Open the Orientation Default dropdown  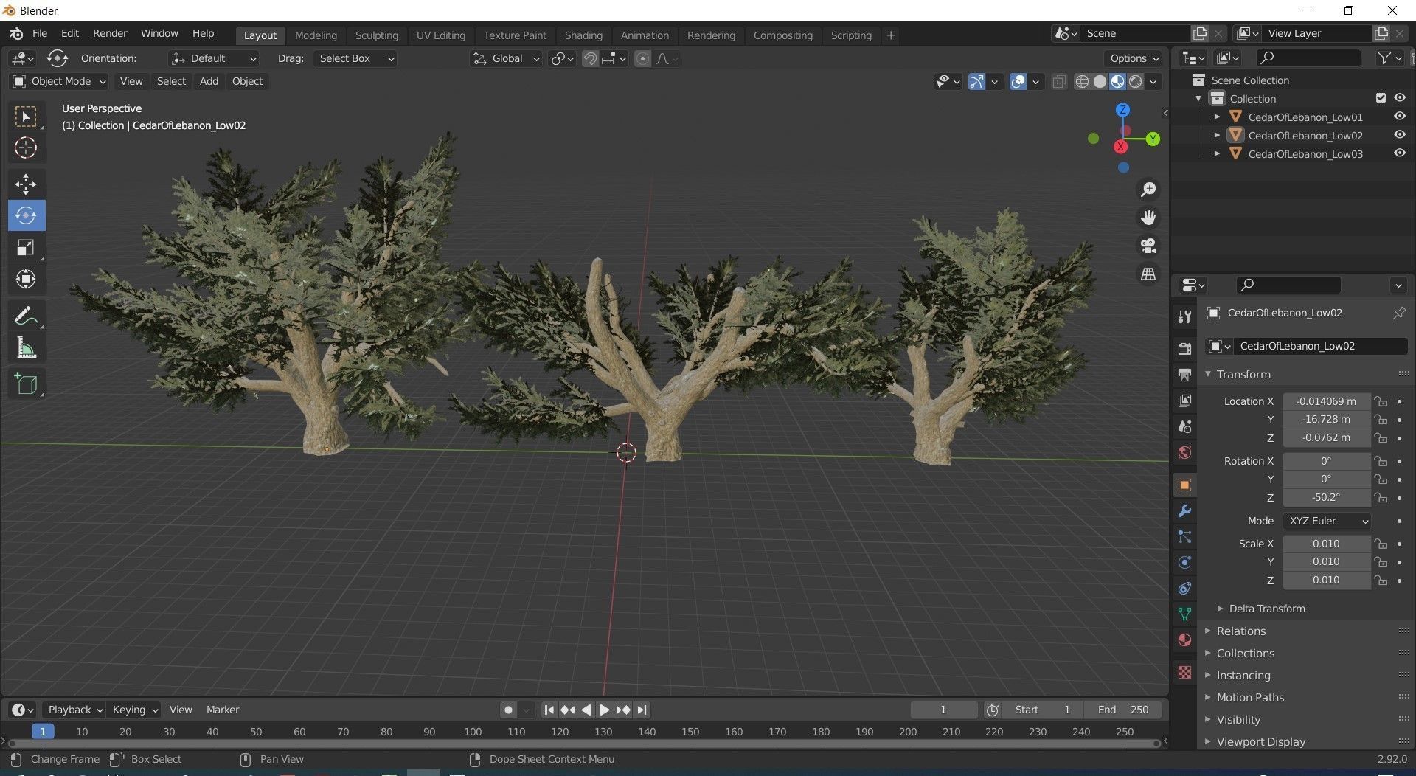click(214, 58)
